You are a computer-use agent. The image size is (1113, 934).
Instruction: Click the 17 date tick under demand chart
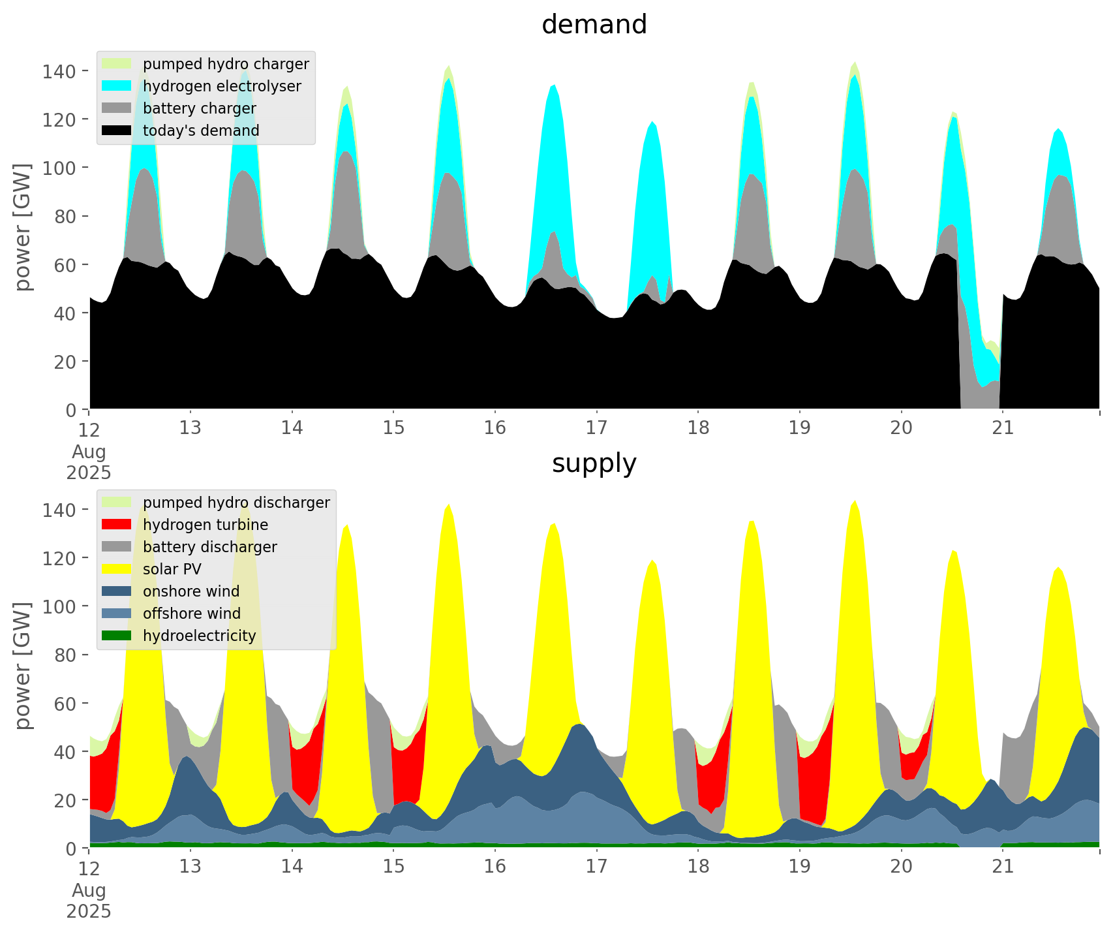pos(596,428)
